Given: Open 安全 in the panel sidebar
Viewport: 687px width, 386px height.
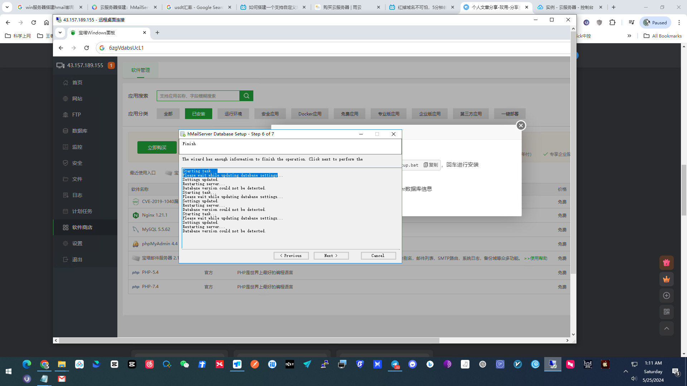Looking at the screenshot, I should click(x=85, y=163).
